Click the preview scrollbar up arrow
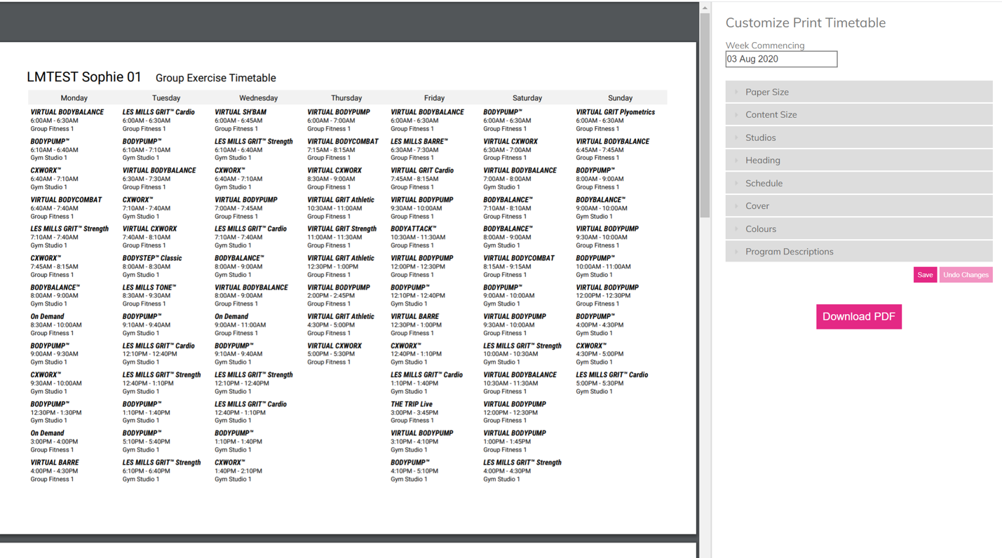Image resolution: width=1002 pixels, height=558 pixels. click(x=705, y=8)
